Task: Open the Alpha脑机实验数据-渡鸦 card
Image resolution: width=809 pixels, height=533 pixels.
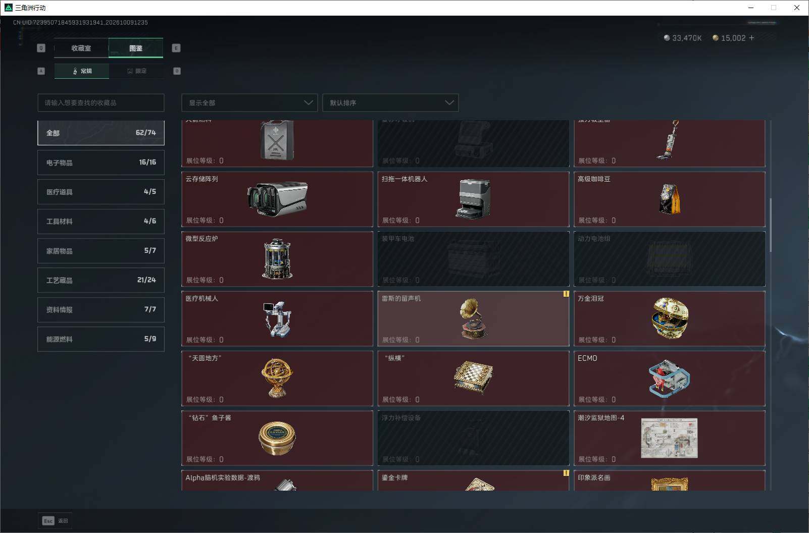Action: pos(277,480)
